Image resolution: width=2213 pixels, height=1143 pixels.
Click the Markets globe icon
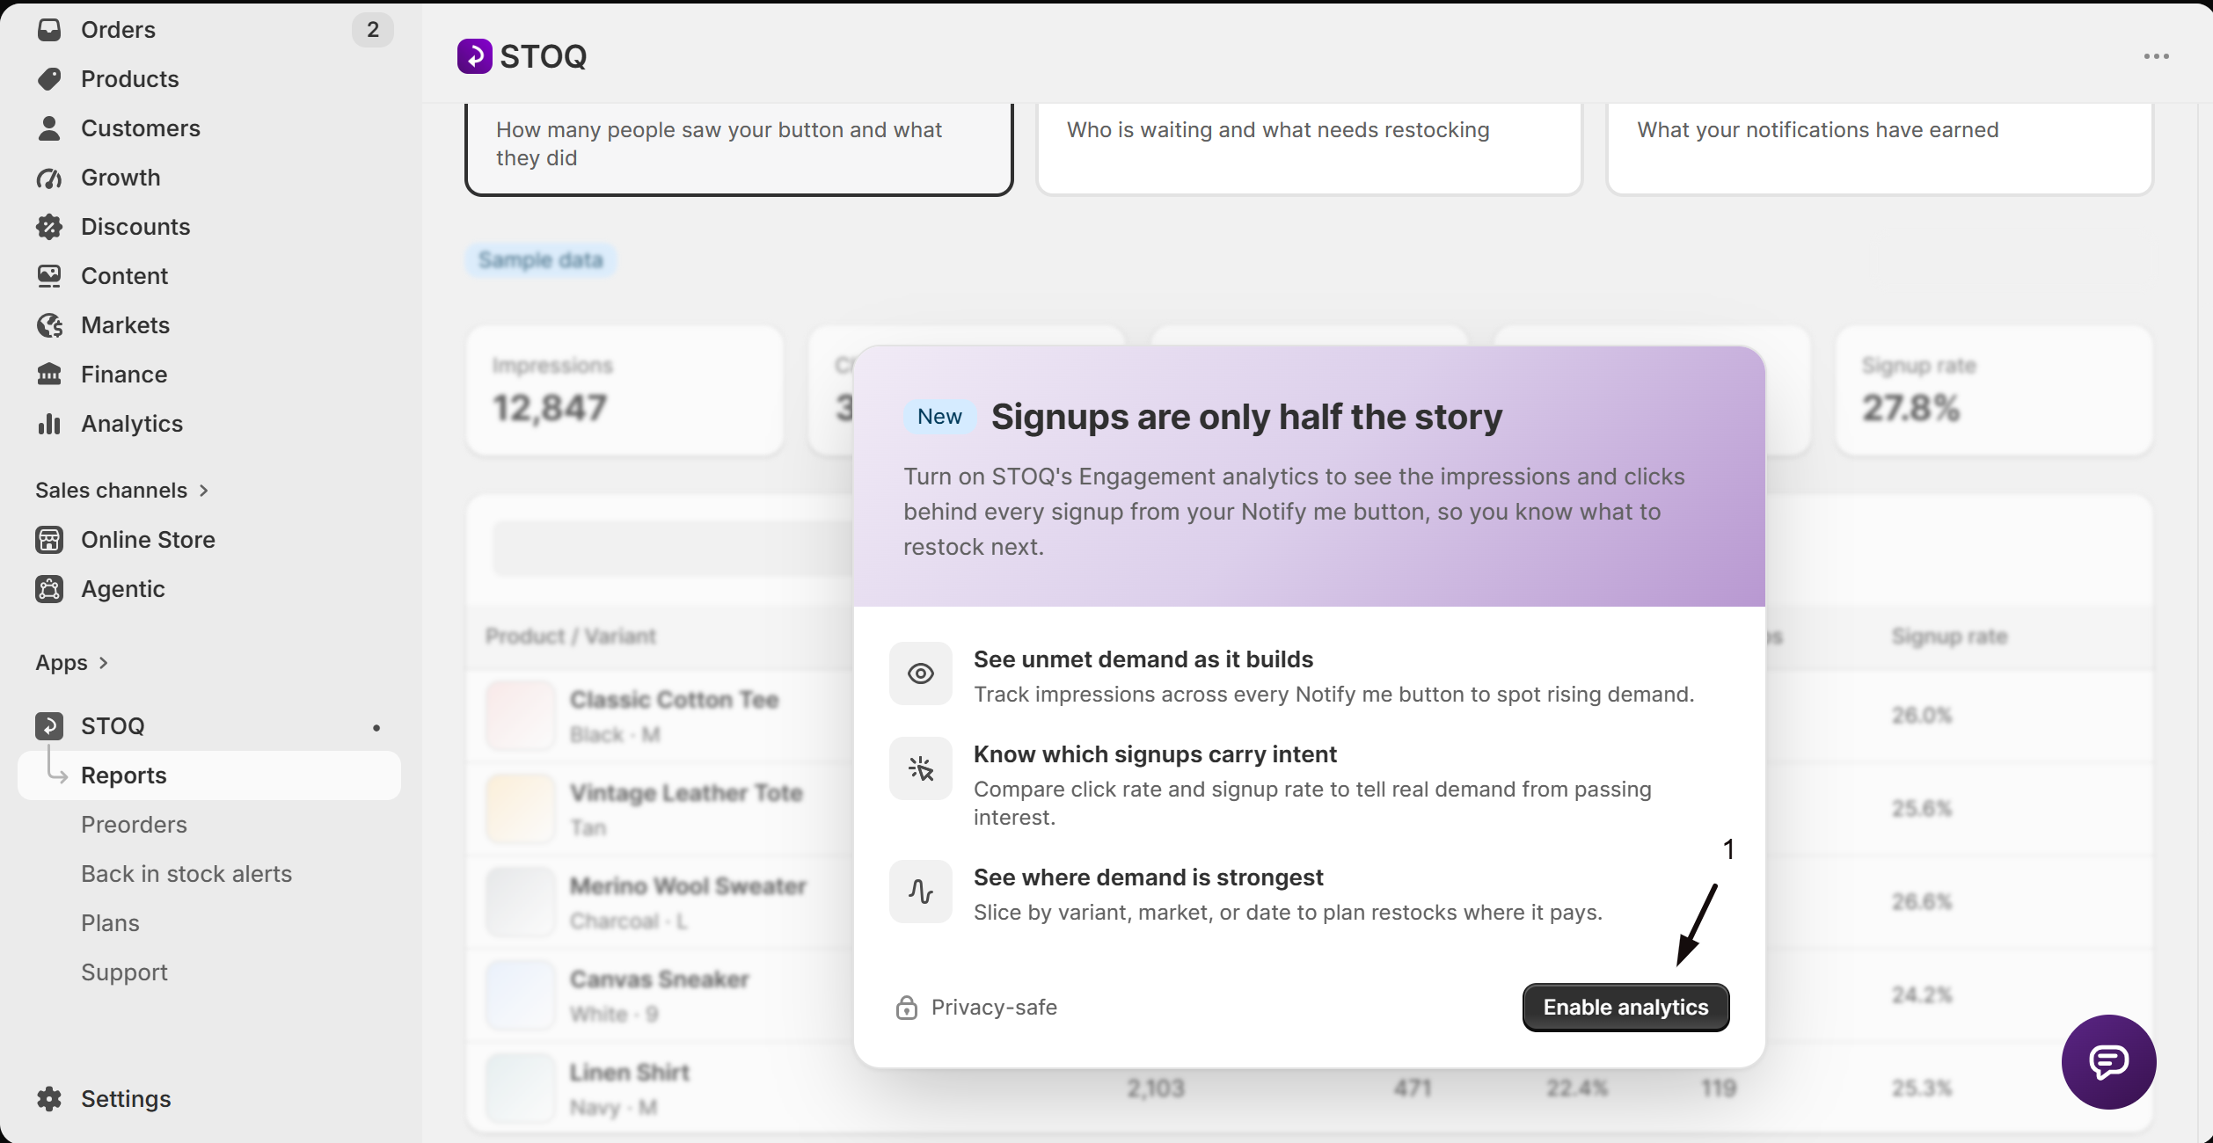click(49, 325)
